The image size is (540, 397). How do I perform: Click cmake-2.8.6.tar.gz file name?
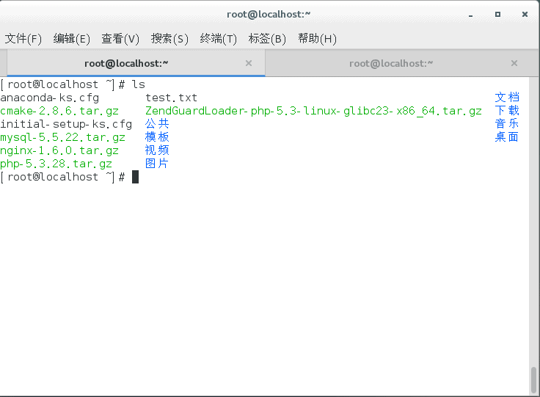coord(59,111)
